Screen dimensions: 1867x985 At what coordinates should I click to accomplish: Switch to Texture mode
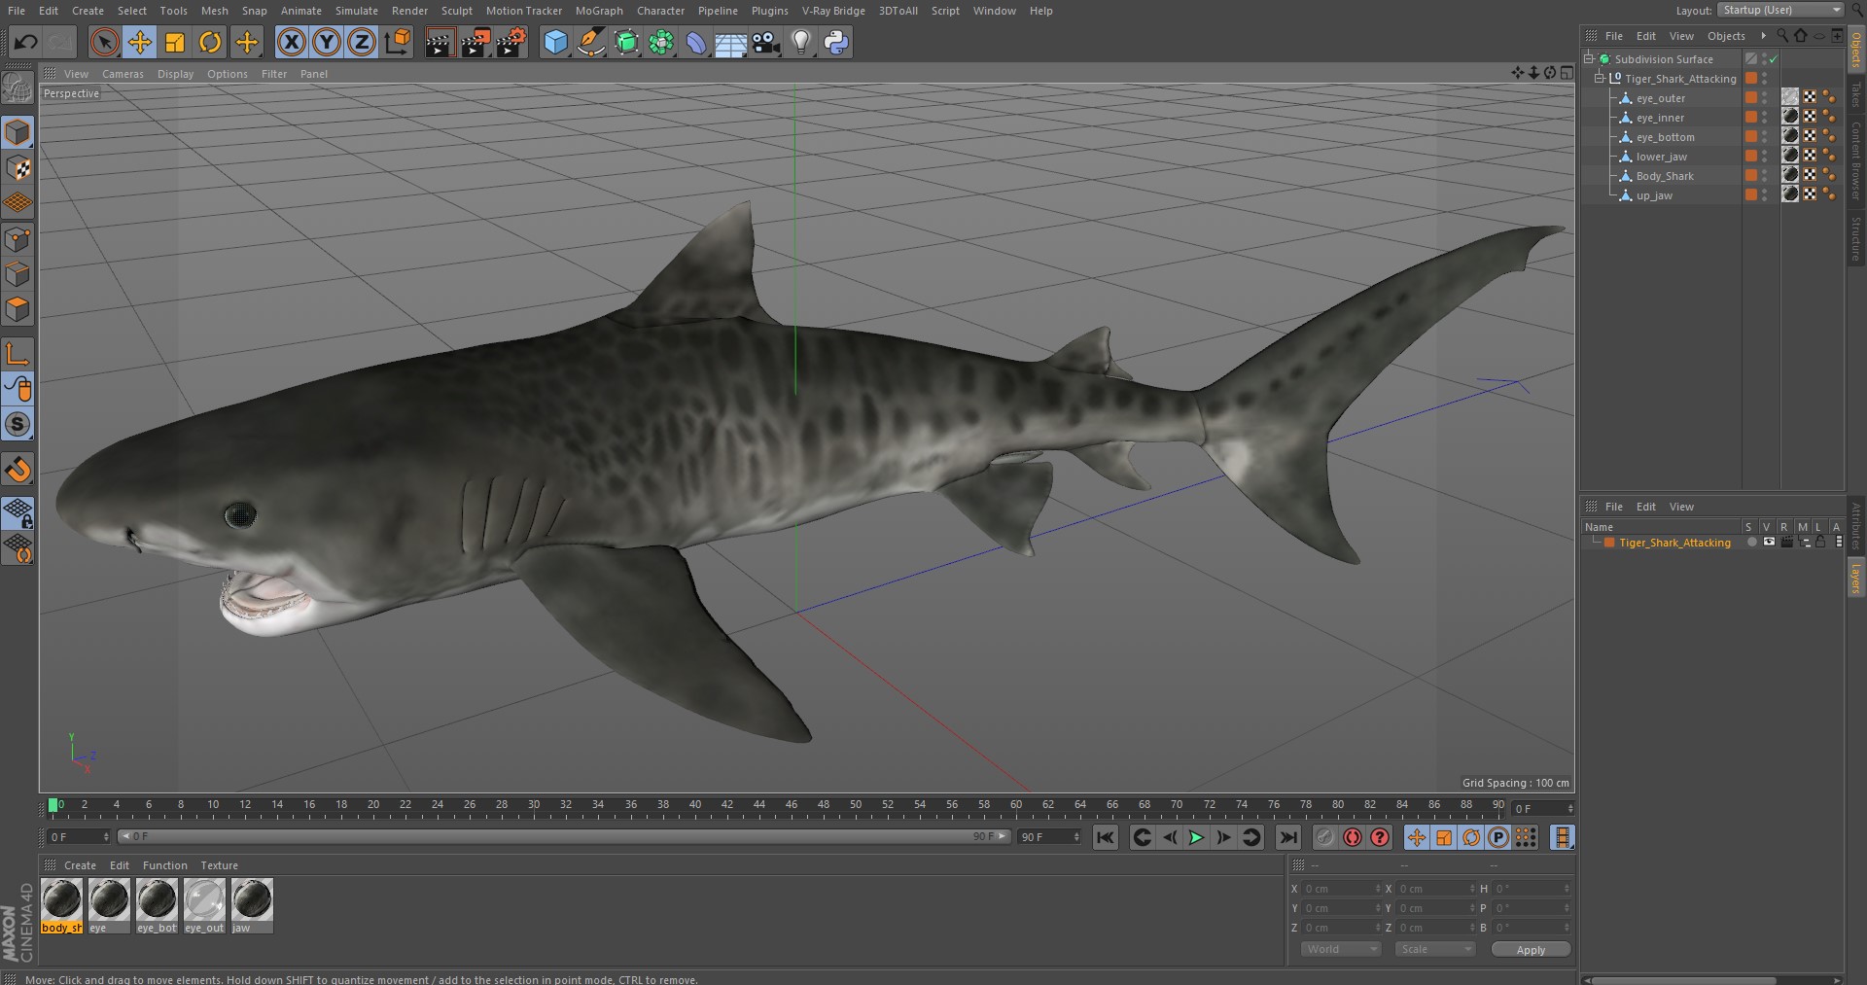(x=18, y=168)
